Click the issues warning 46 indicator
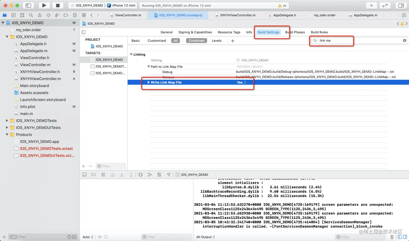This screenshot has height=241, width=409. 282,5
